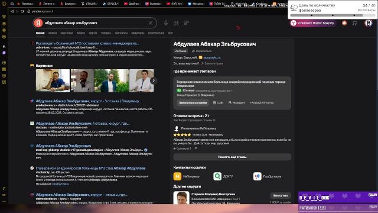The height and width of the screenshot is (213, 378).
Task: Click the Twitch icon in left sidebar
Action: [x=4, y=53]
